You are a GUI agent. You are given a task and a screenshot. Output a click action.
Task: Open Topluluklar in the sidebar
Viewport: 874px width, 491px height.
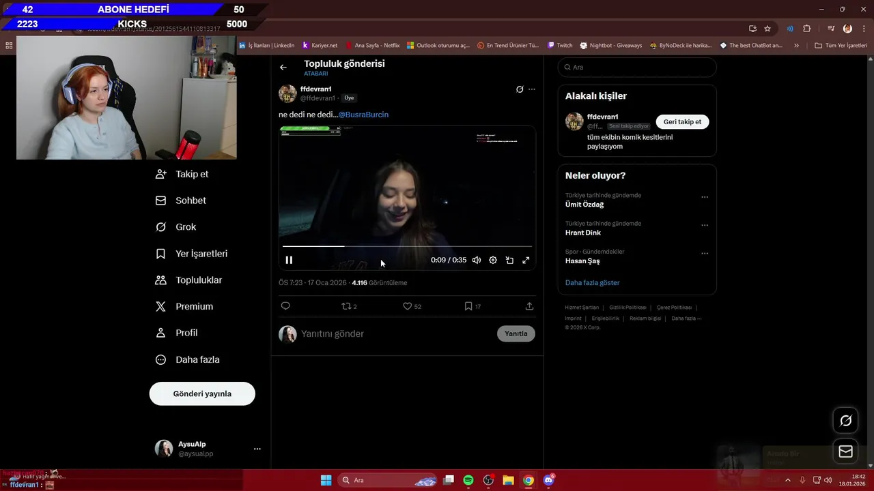point(189,280)
